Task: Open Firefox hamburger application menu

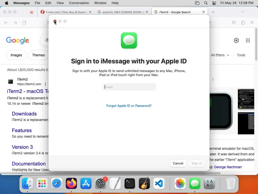Action: tap(252, 22)
